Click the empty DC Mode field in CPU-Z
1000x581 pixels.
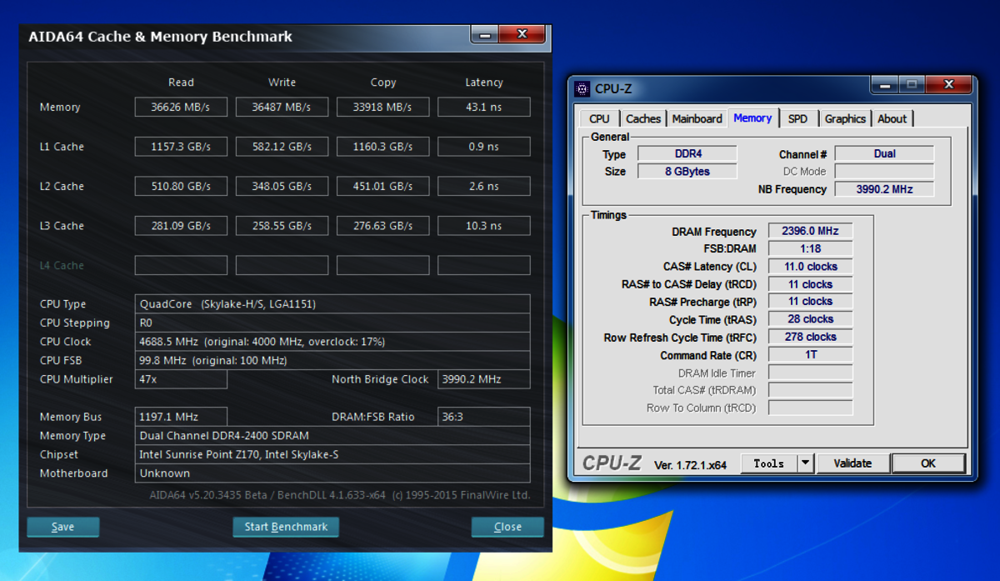[884, 171]
